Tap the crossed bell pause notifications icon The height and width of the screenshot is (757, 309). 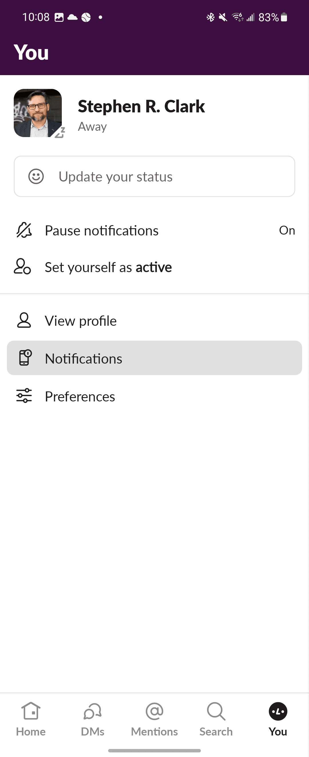click(x=24, y=230)
